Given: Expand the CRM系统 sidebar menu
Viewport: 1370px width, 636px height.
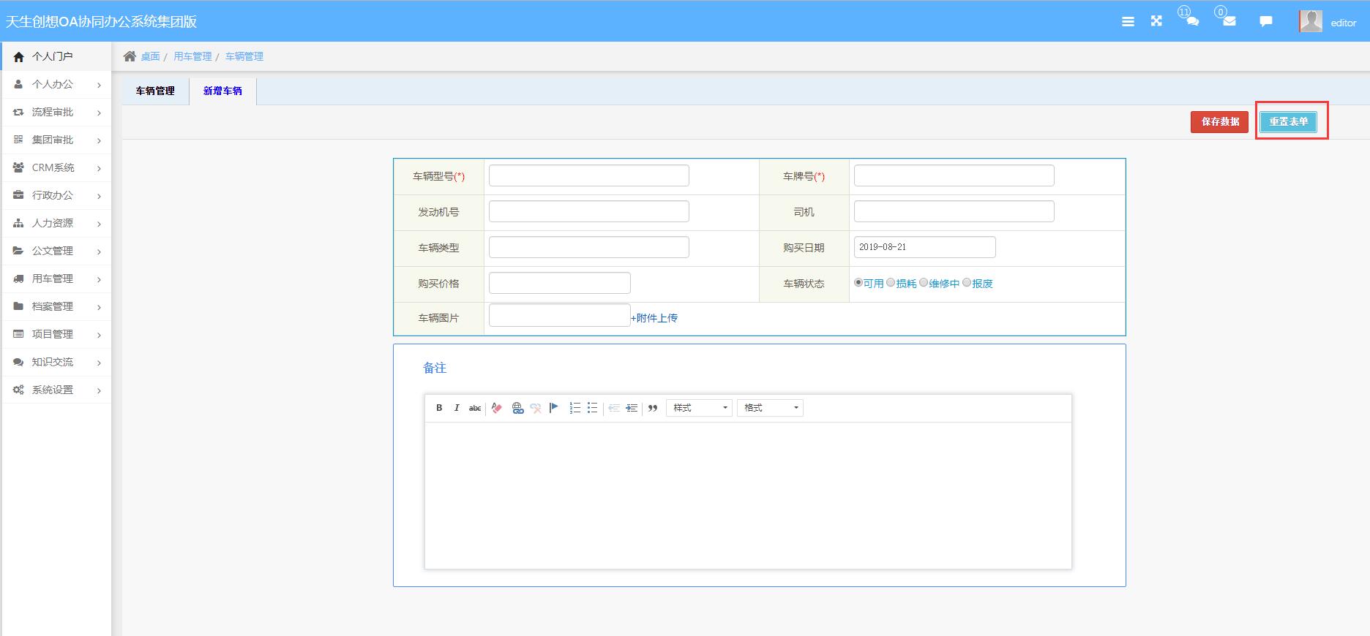Looking at the screenshot, I should coord(56,168).
